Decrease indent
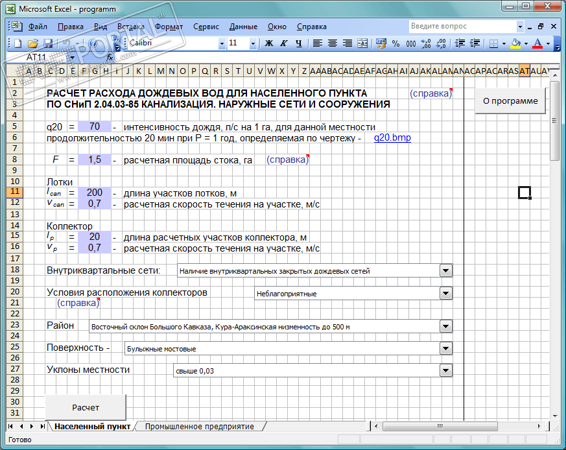 coord(460,43)
